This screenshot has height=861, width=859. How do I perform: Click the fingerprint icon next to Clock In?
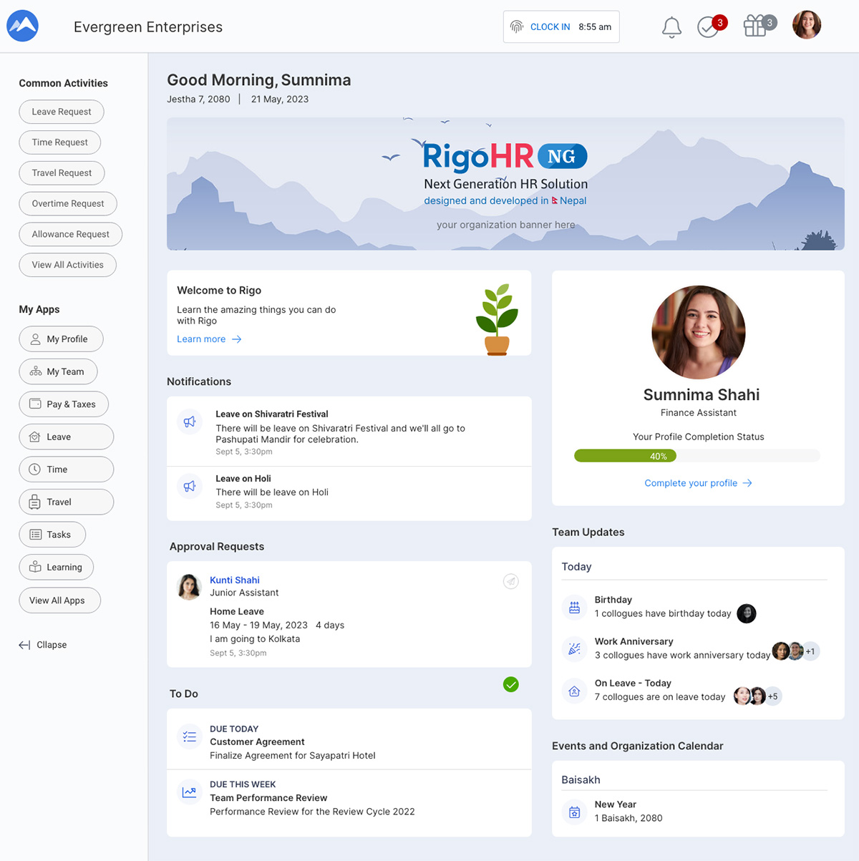click(517, 26)
